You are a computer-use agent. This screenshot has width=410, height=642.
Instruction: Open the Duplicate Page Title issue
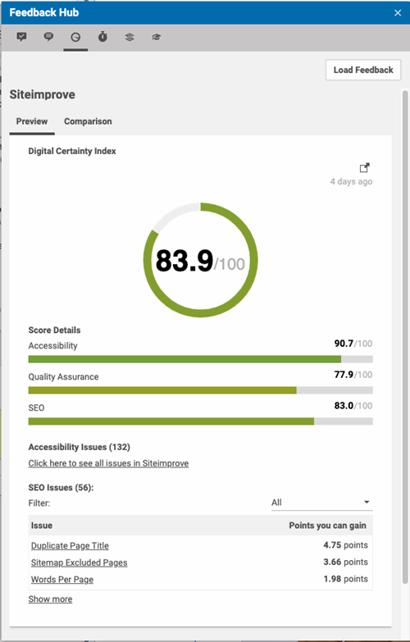tap(70, 546)
